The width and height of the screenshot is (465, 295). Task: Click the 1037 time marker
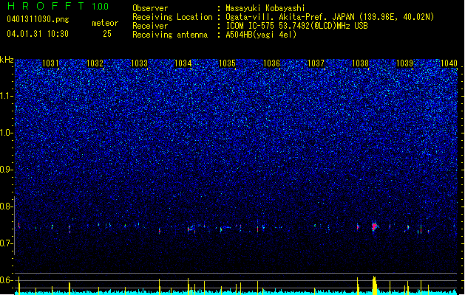[316, 63]
